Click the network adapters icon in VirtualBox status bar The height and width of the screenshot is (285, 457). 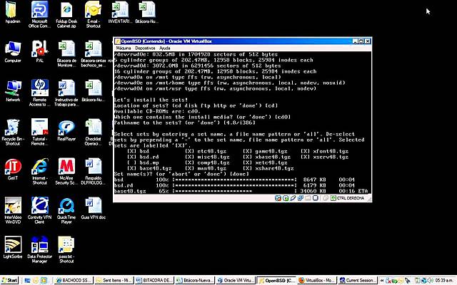[300, 198]
